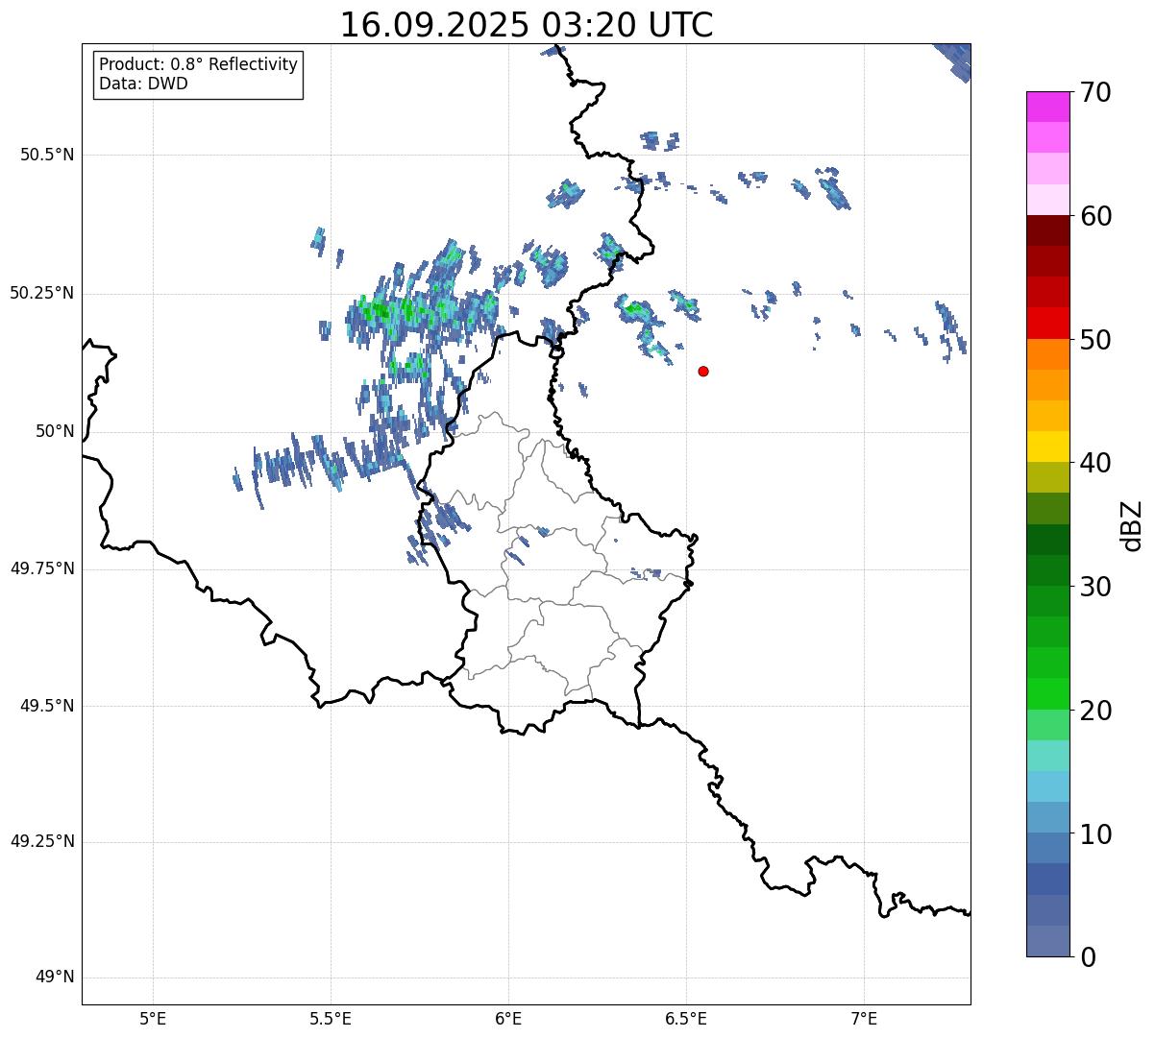Click the colorbar tick label '50'
This screenshot has width=1155, height=1038.
click(1095, 340)
